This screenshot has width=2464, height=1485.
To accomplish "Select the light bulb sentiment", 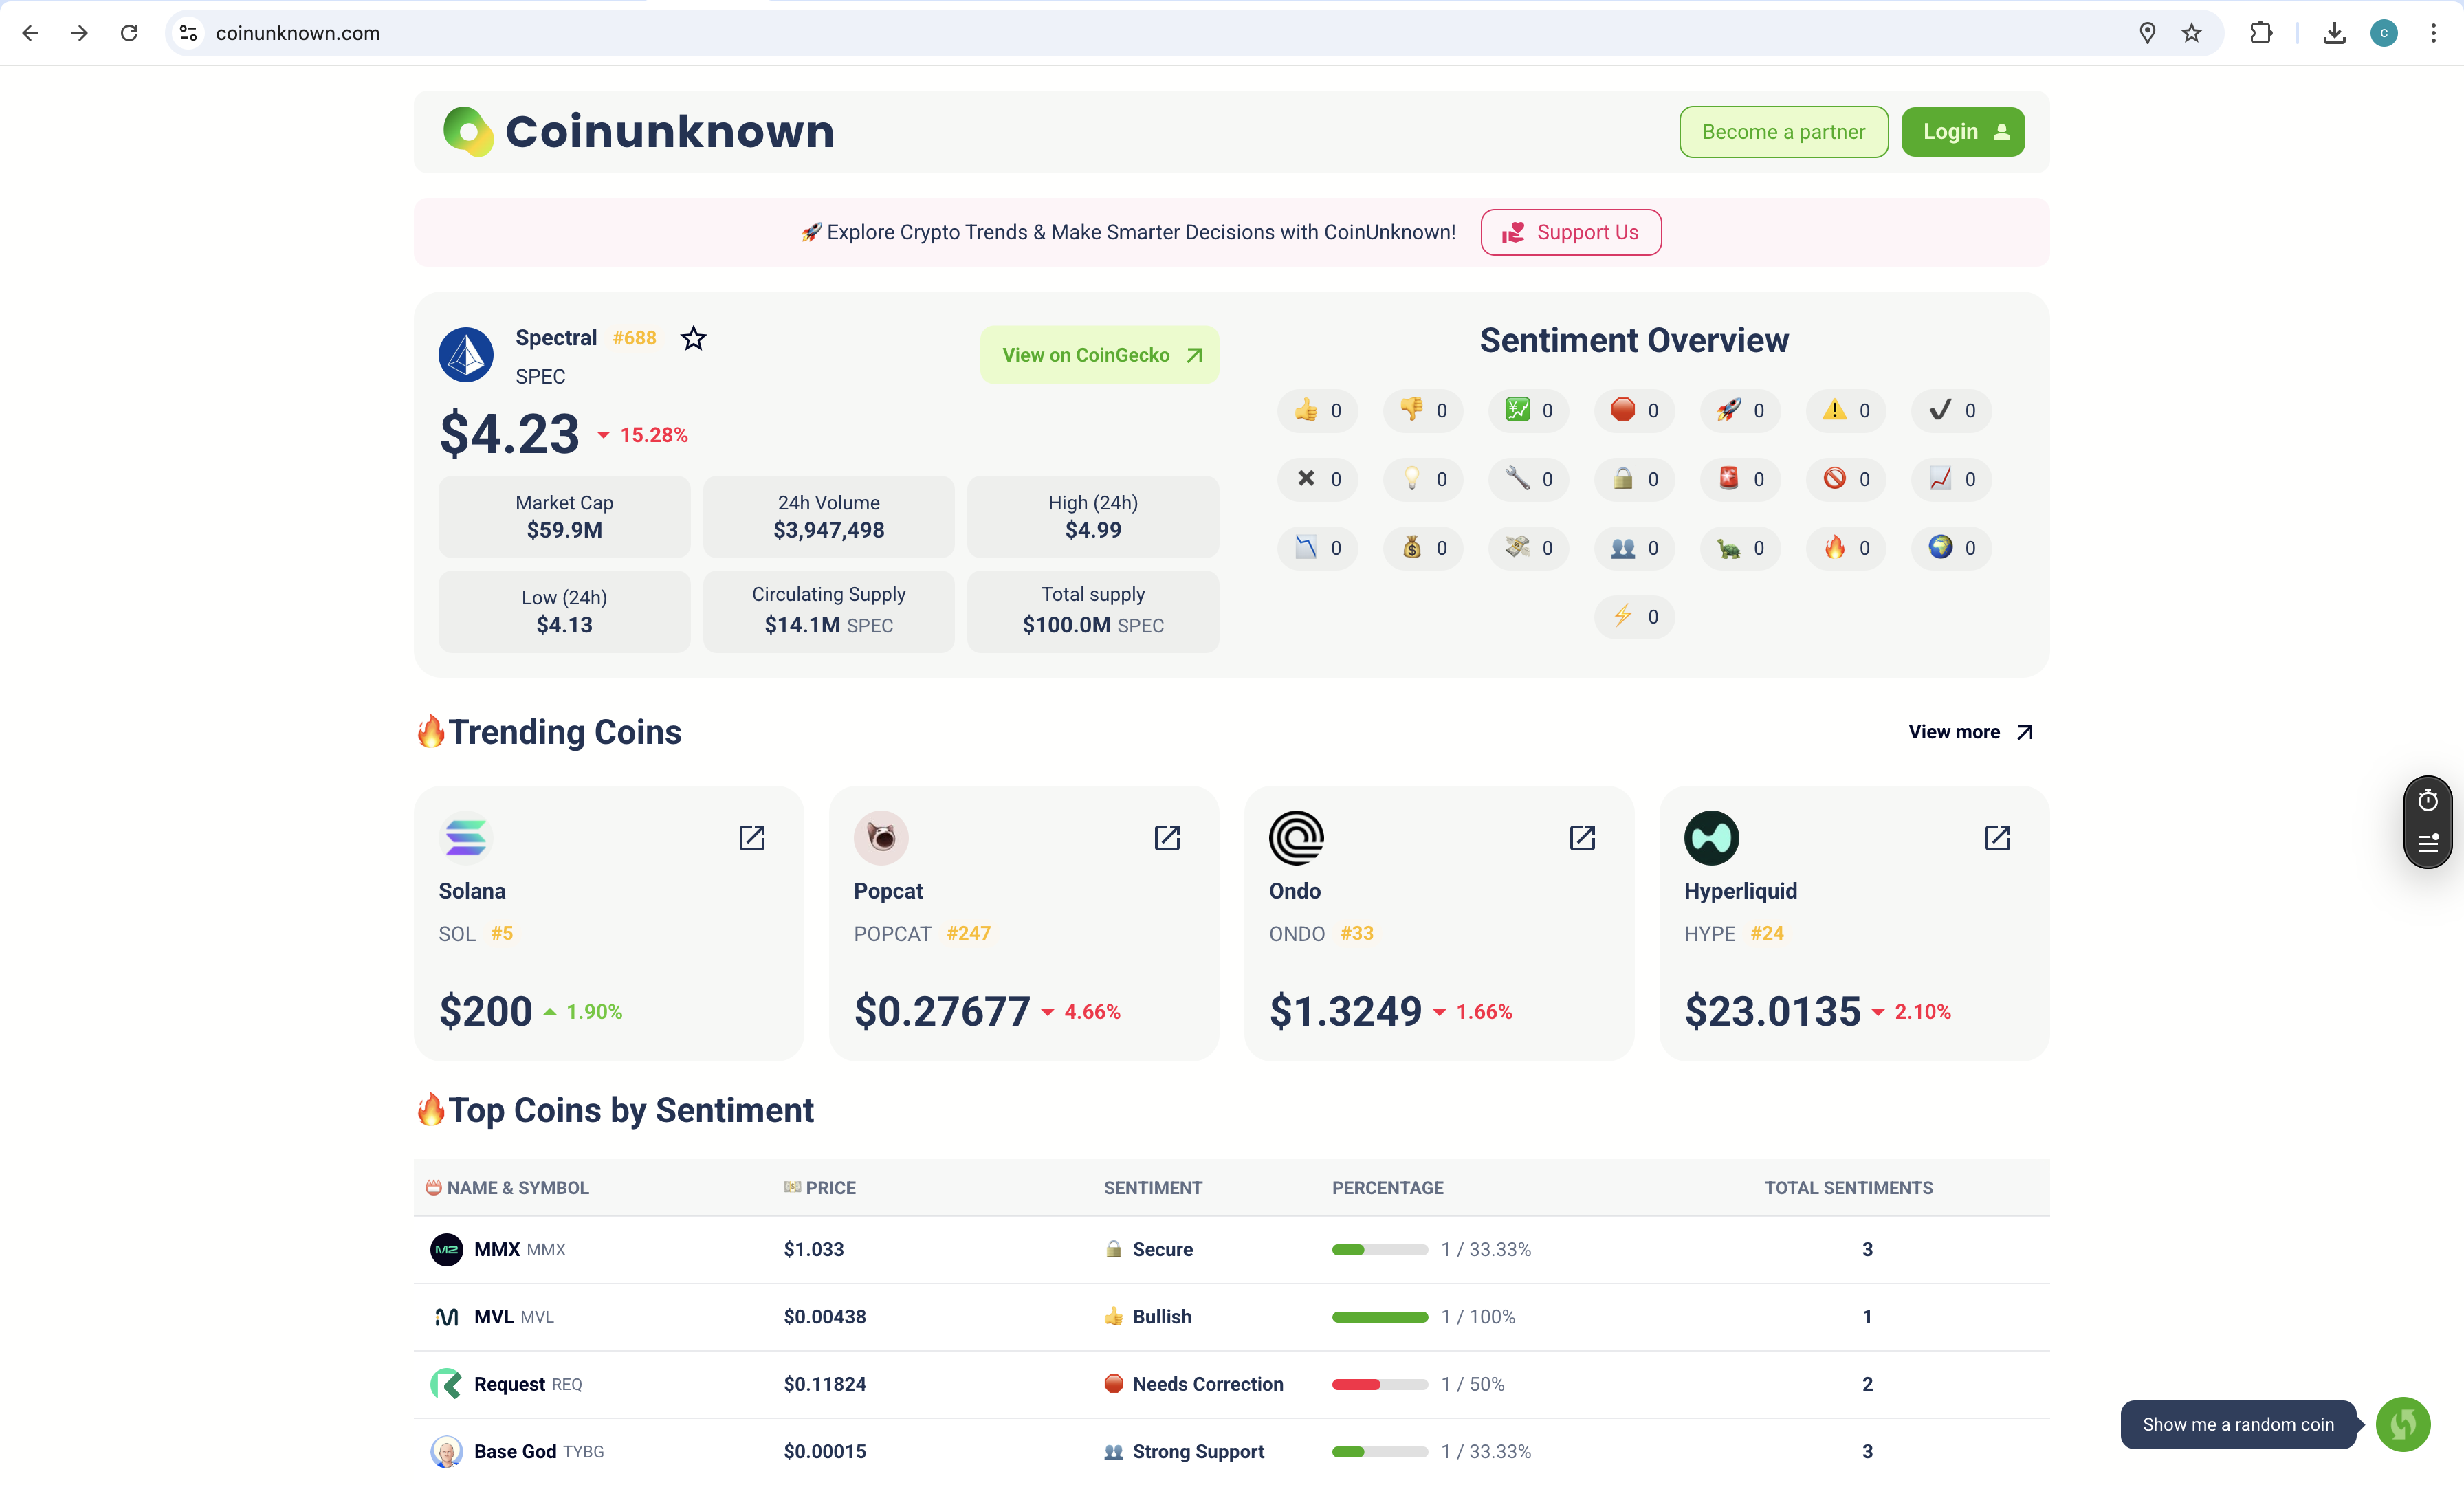I will 1423,479.
